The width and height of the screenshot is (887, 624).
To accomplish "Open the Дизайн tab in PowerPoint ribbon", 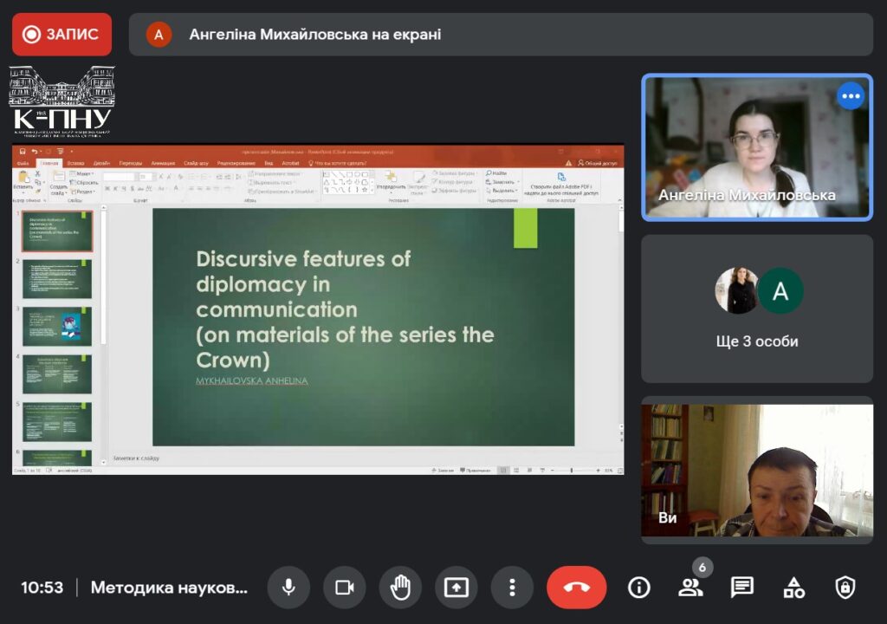I will click(102, 163).
